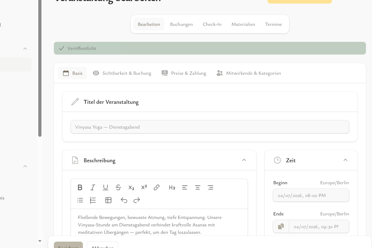Insert a table into the description
372x248 pixels.
click(x=108, y=200)
